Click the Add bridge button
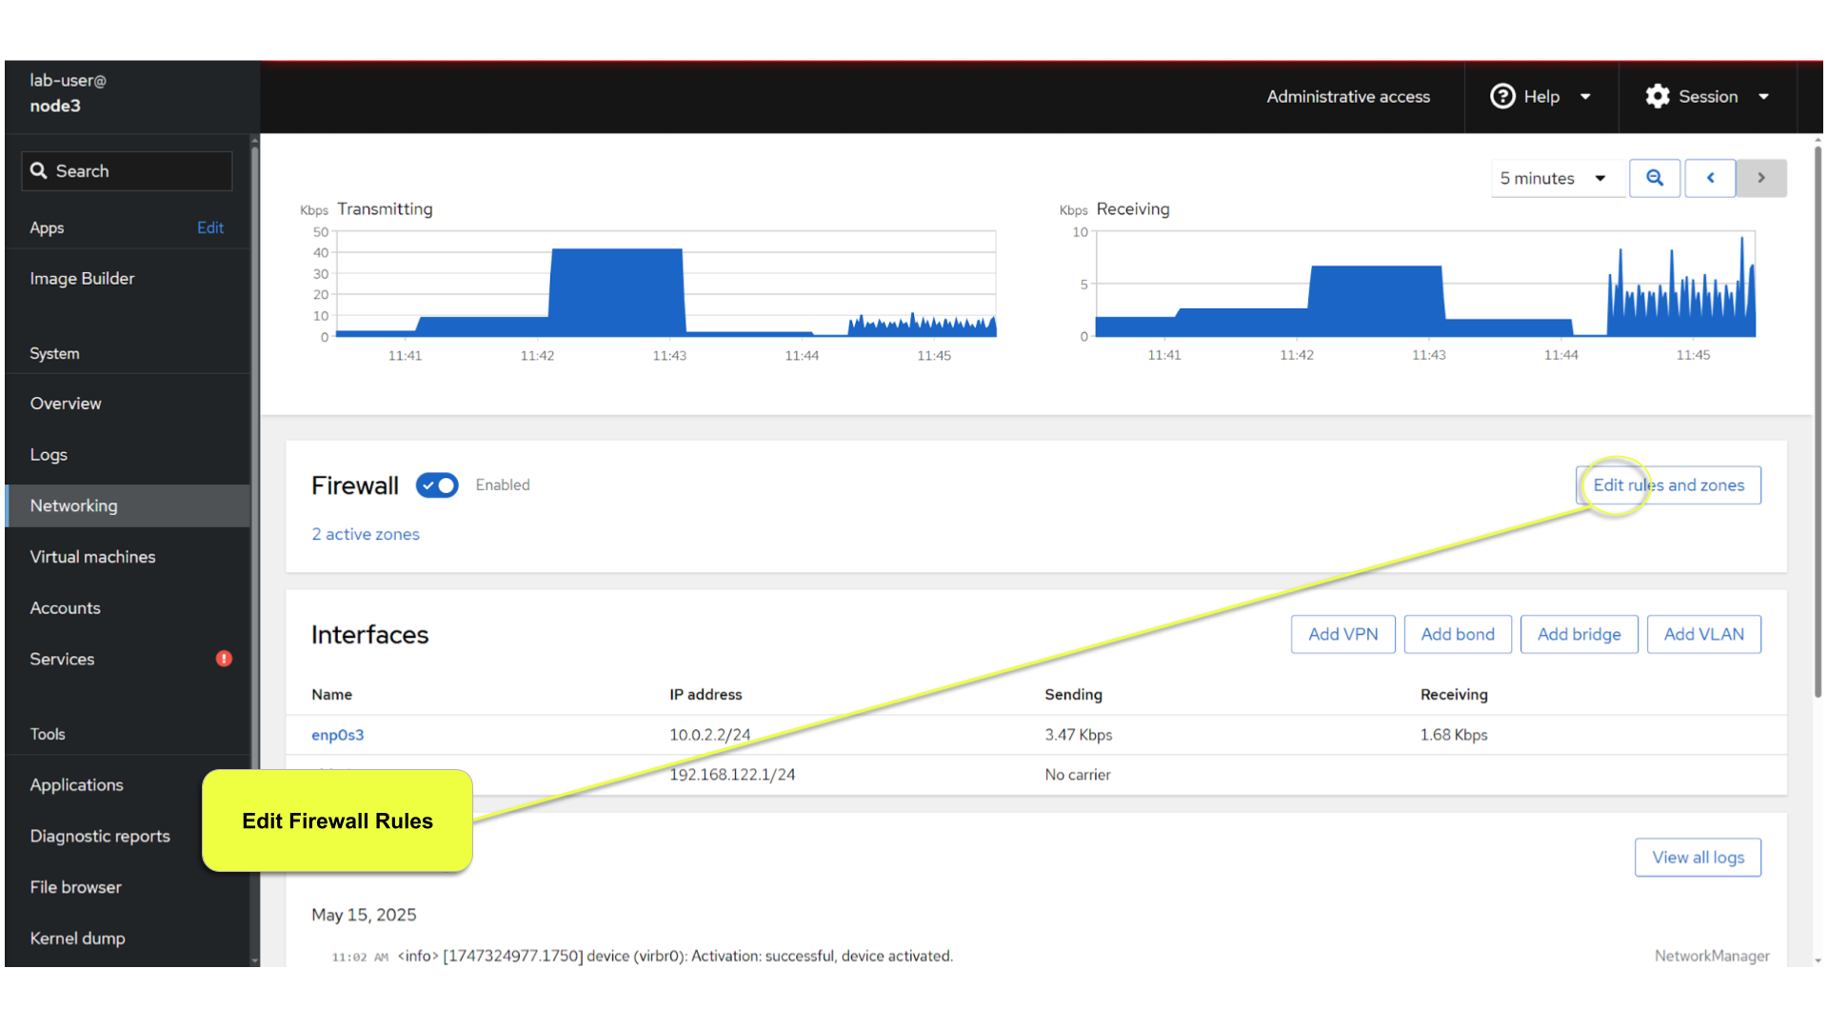 coord(1579,634)
